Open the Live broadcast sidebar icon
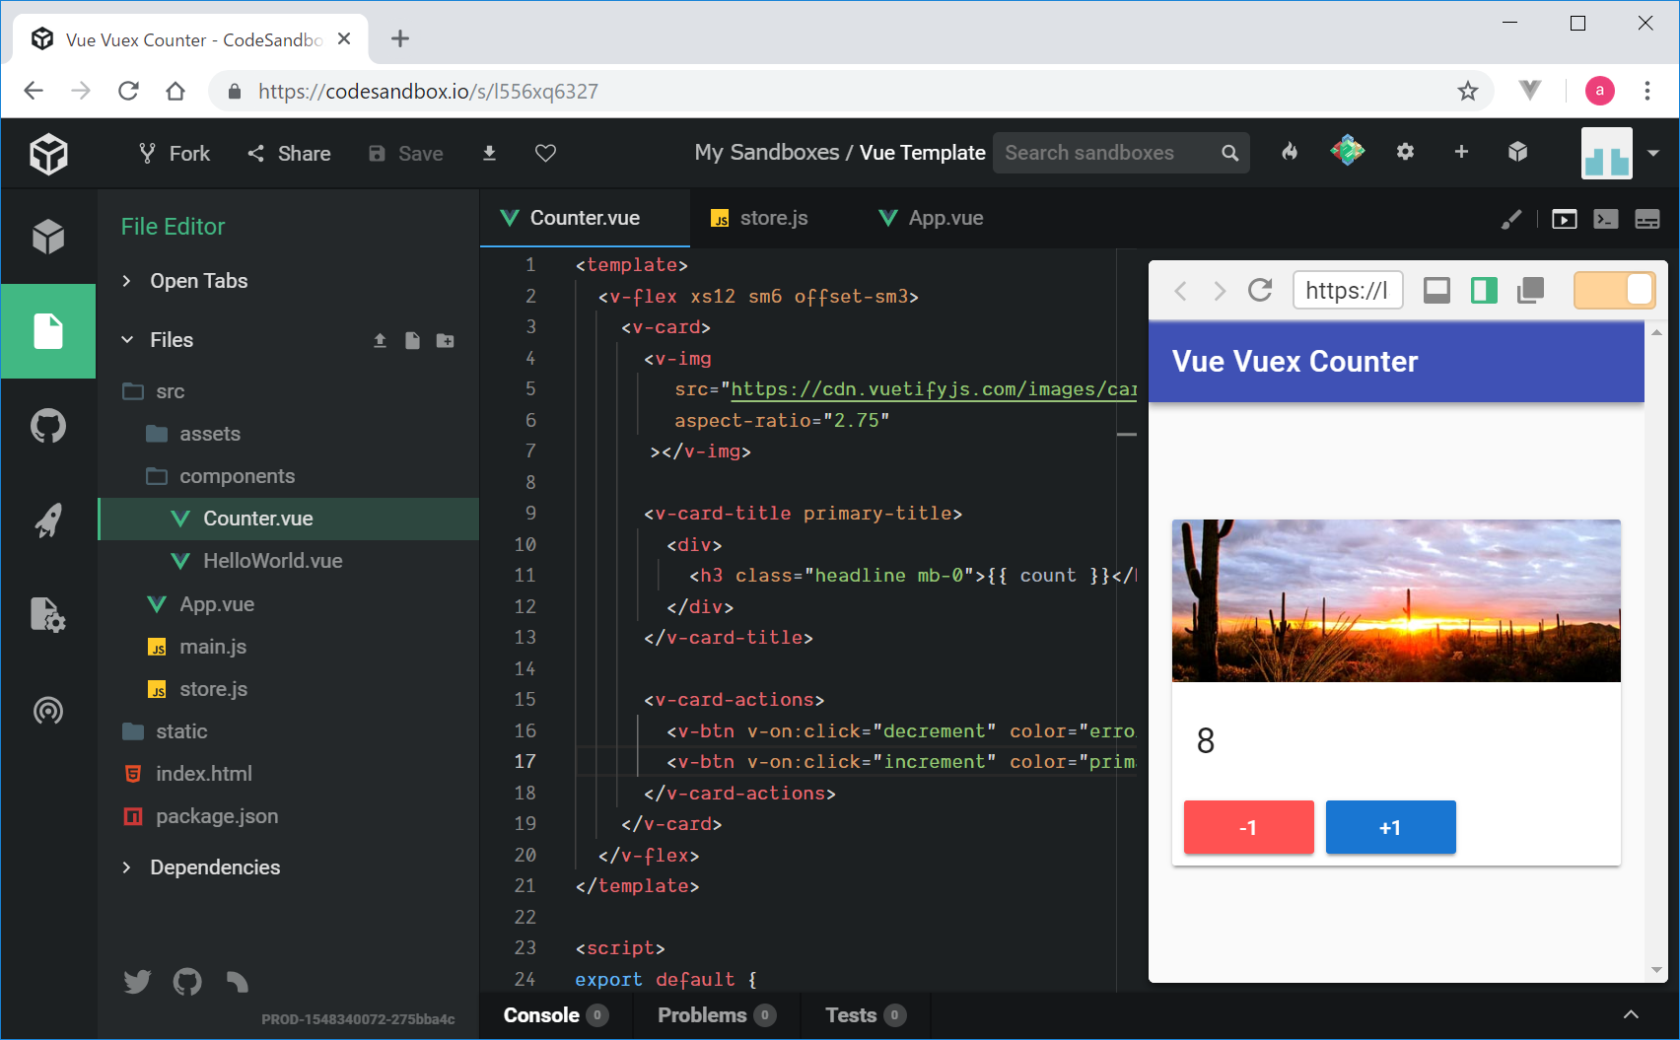This screenshot has width=1680, height=1040. tap(48, 711)
